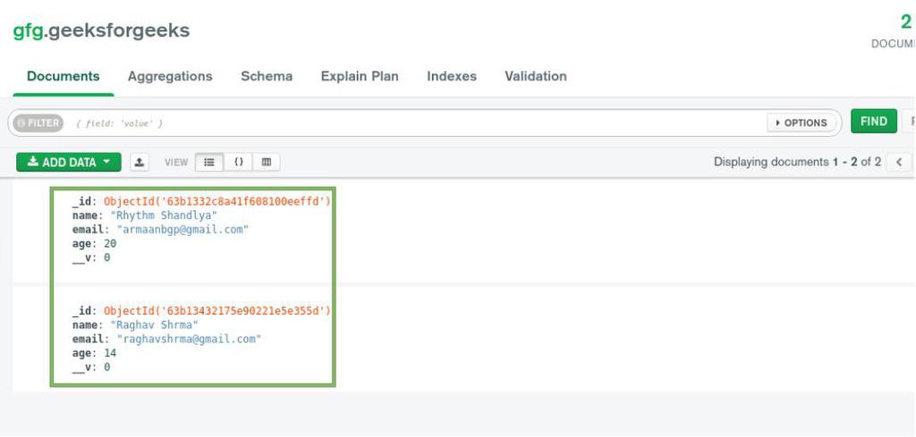Click the FILTER info pill icon
This screenshot has width=916, height=437.
(x=38, y=123)
